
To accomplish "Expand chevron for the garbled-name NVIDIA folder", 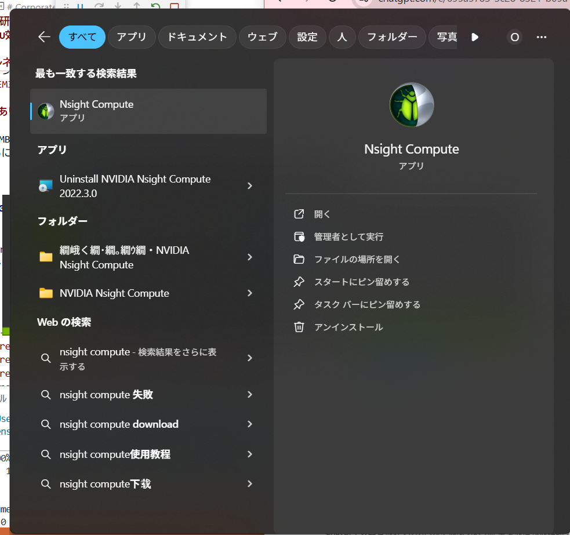I will coord(250,257).
